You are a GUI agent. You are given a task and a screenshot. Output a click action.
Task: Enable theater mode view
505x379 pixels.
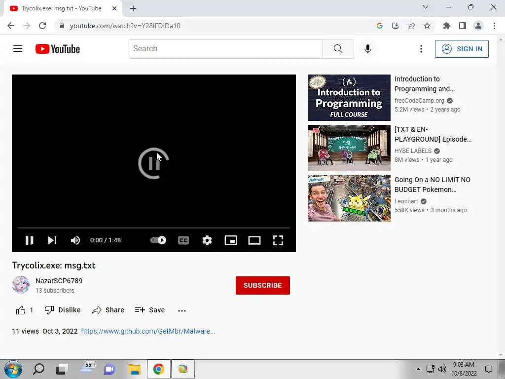(254, 240)
